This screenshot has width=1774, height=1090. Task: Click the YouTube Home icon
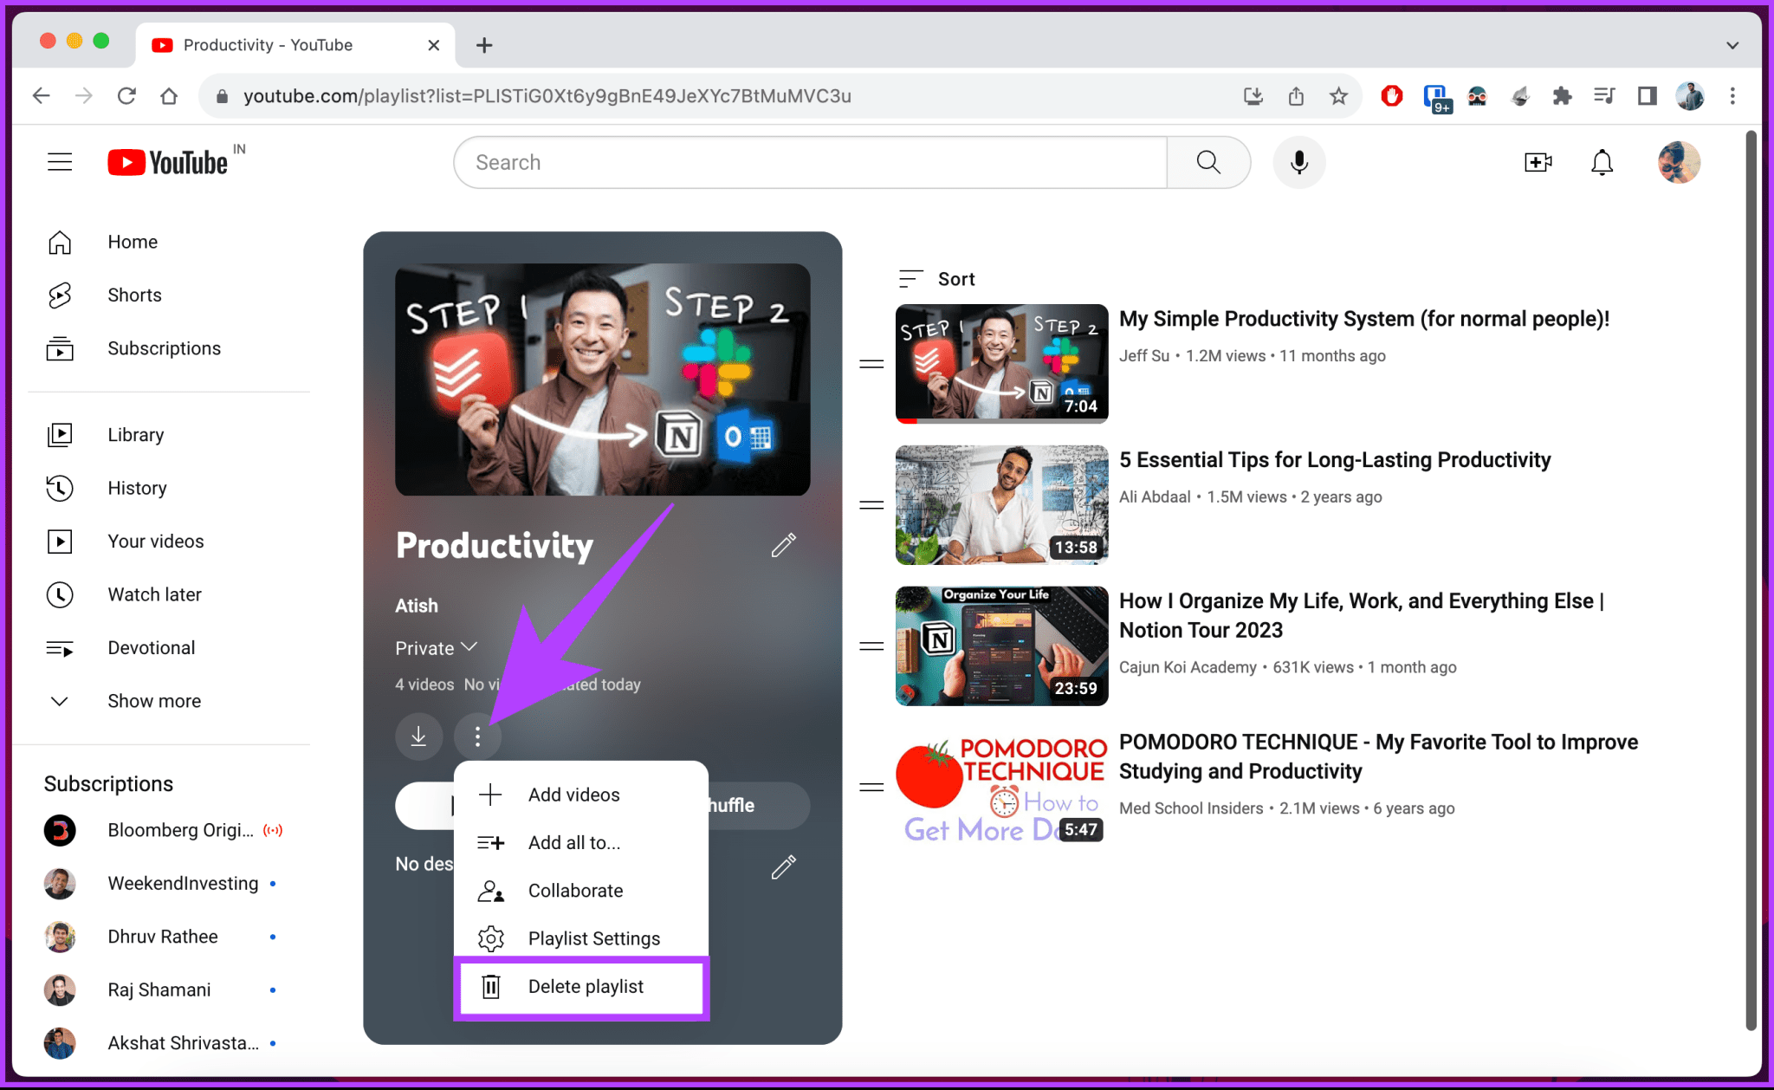(x=60, y=241)
